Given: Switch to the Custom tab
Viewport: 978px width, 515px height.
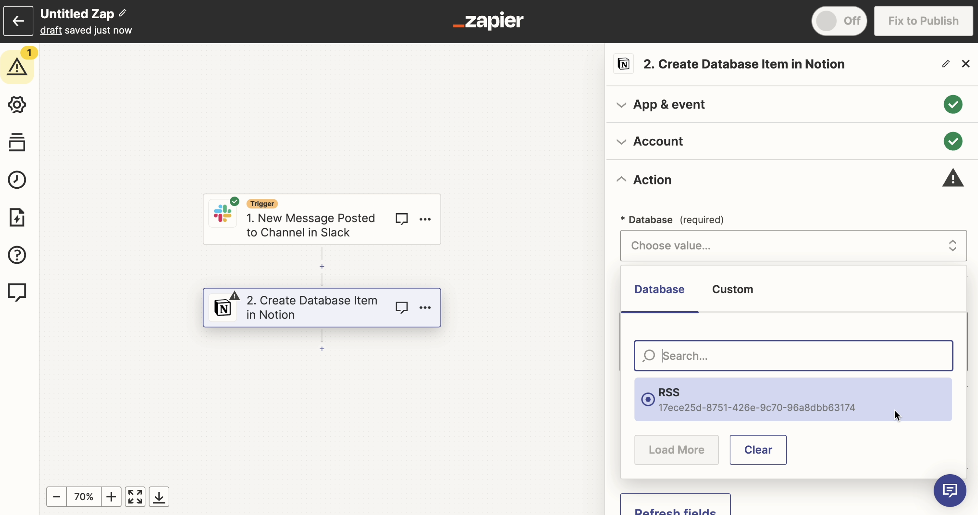Looking at the screenshot, I should point(732,289).
